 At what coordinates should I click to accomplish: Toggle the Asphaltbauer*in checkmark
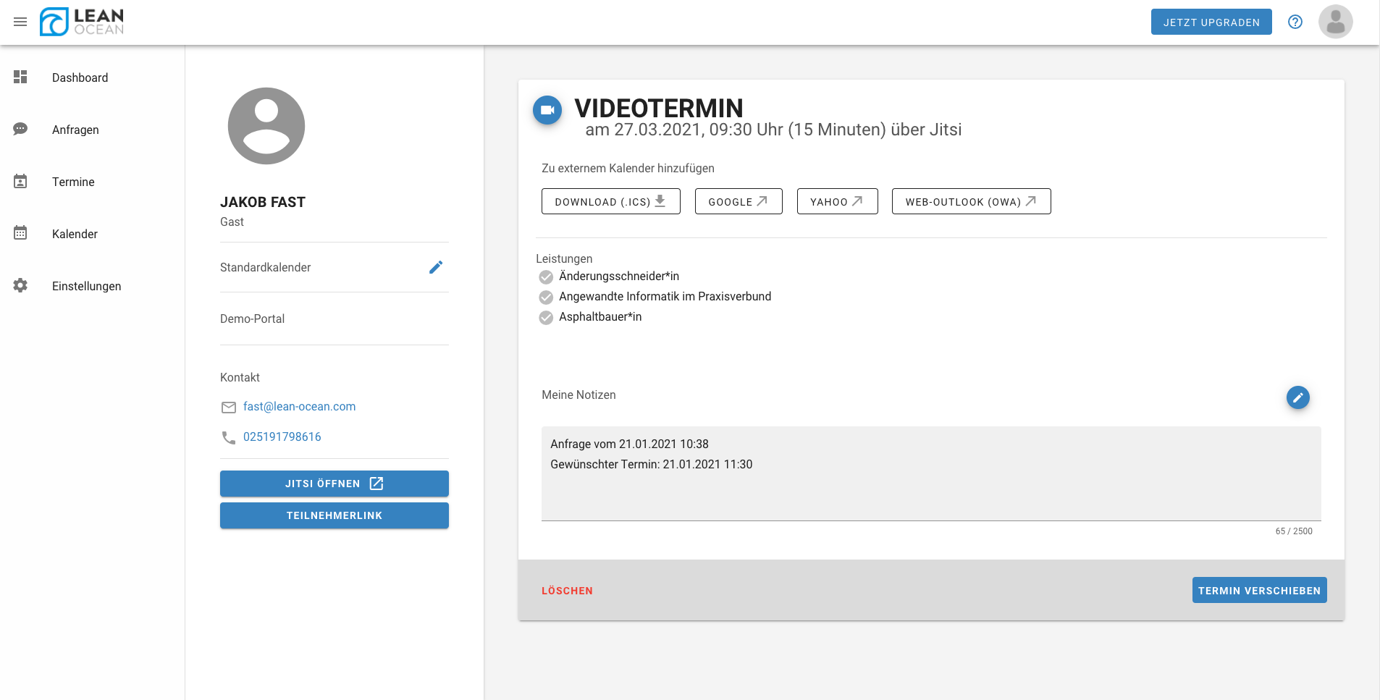pos(546,317)
